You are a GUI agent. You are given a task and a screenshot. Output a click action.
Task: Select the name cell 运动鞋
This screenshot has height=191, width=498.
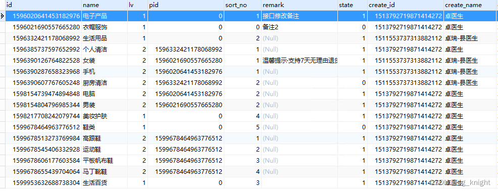(105, 150)
